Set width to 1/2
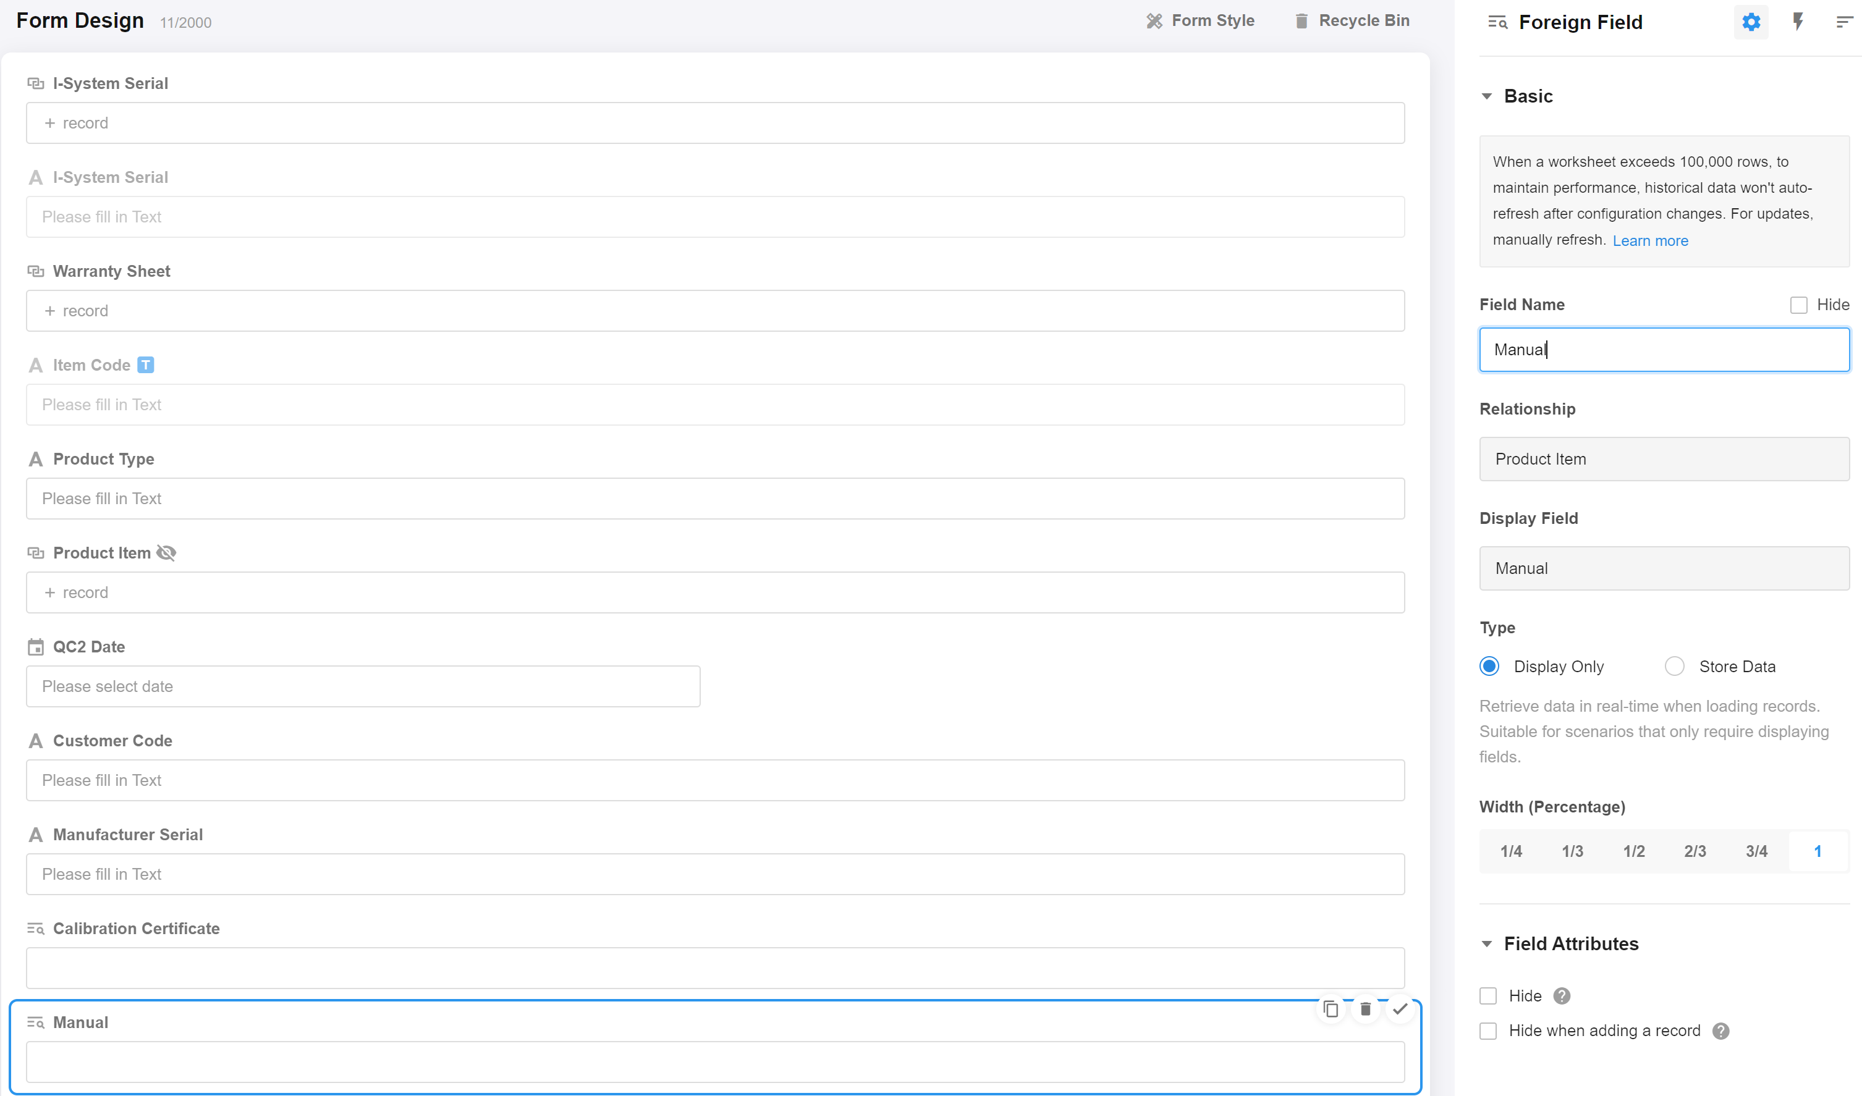The height and width of the screenshot is (1096, 1862). [1634, 851]
